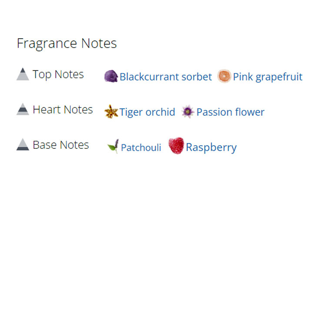This screenshot has width=313, height=313.
Task: Open the Passion flower link
Action: pyautogui.click(x=230, y=112)
